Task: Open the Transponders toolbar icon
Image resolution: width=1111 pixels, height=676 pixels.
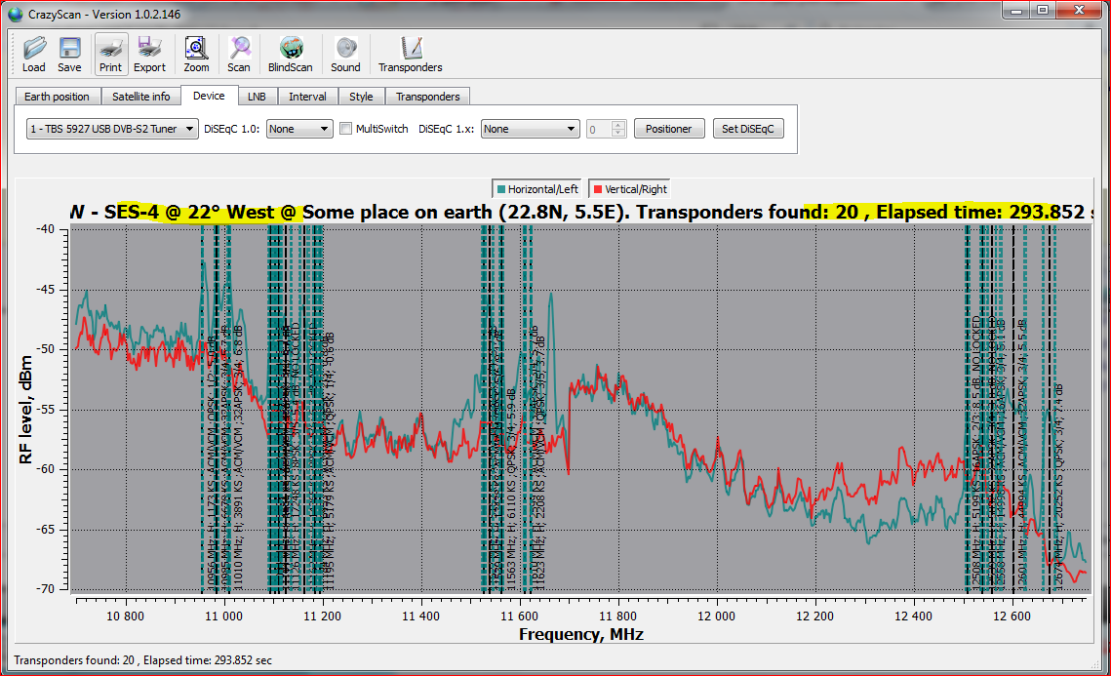Action: [410, 54]
